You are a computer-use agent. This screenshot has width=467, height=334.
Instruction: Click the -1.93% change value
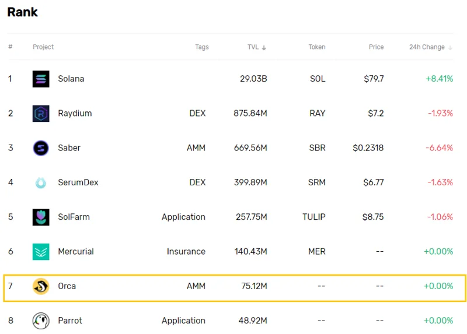tap(441, 113)
